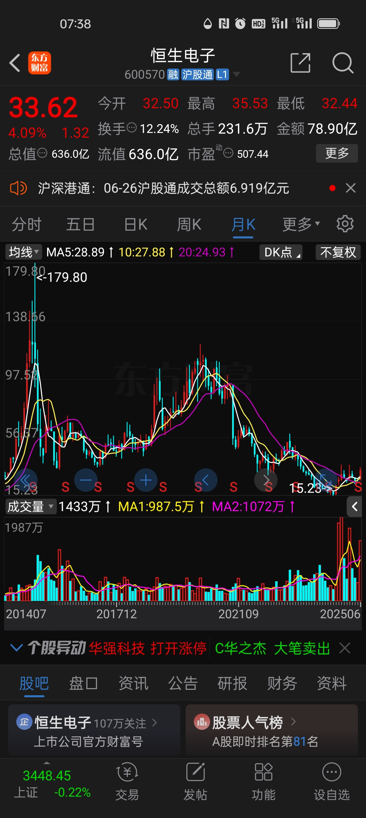Expand stock code 600570 dropdown arrow
Viewport: 366px width, 818px height.
[237, 74]
